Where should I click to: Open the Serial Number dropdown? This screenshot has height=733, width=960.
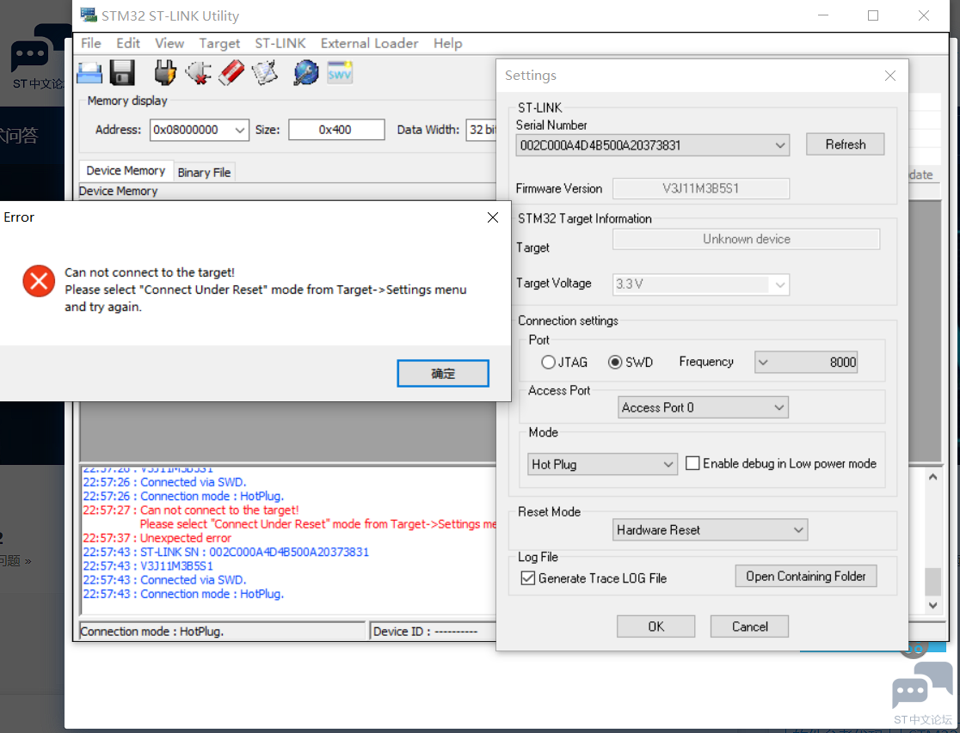(x=780, y=145)
